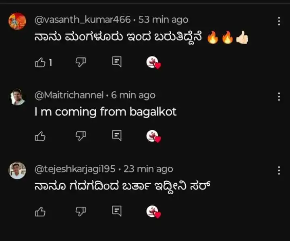Visit the @vasanth_kumar466 channel link
The height and width of the screenshot is (241, 290).
tap(83, 19)
